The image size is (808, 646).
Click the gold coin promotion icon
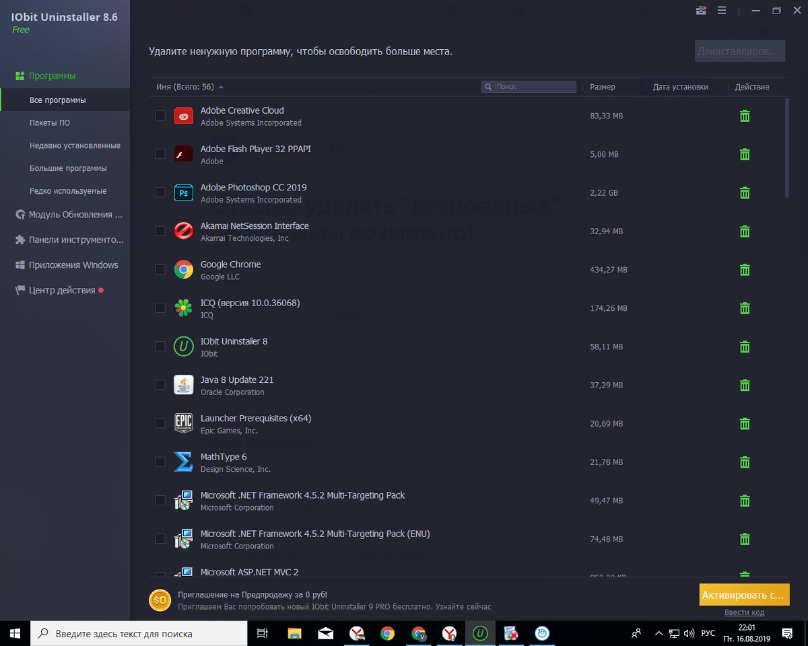[x=160, y=600]
